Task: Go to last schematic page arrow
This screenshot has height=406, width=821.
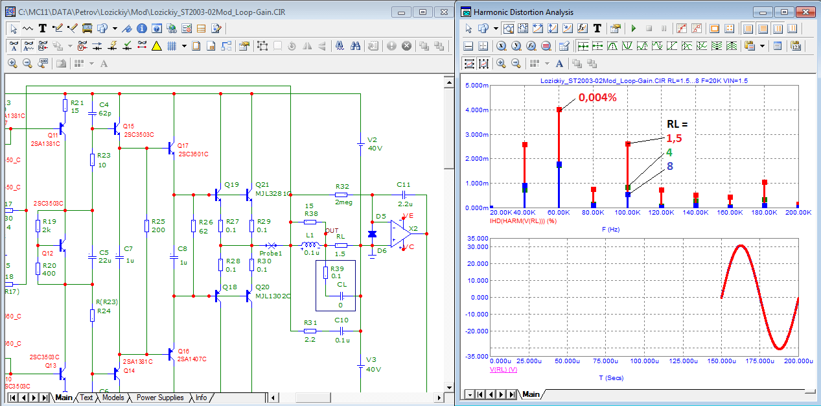Action: pos(44,398)
